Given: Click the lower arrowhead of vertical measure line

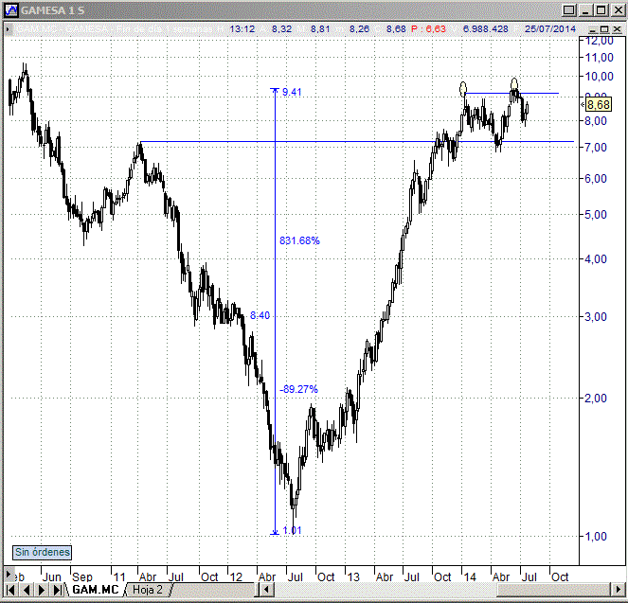Looking at the screenshot, I should click(x=275, y=532).
